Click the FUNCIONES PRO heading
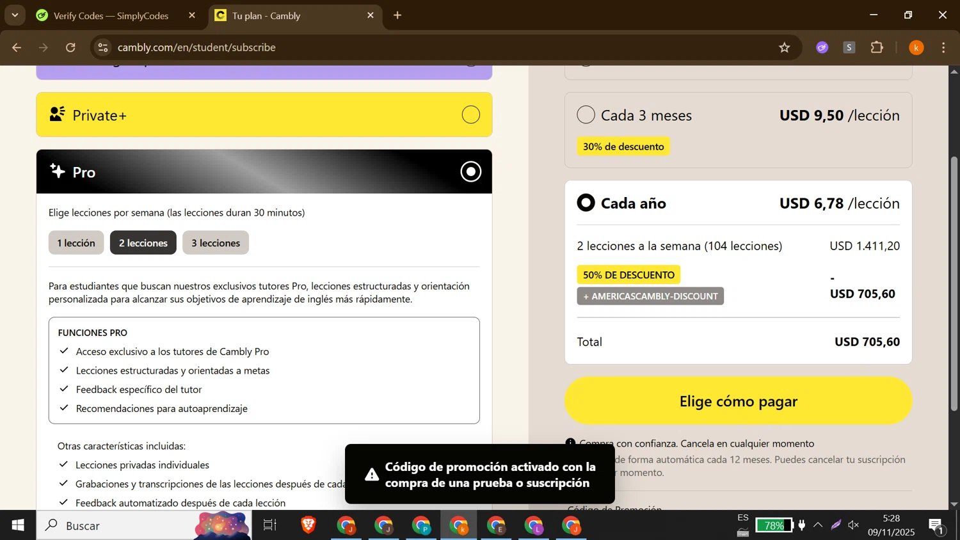The image size is (960, 540). click(93, 333)
